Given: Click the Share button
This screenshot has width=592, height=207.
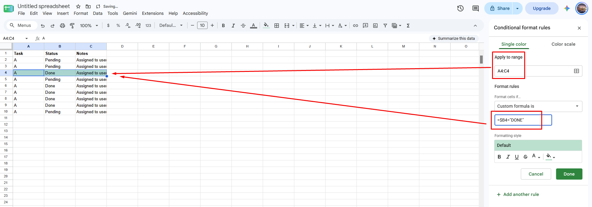Looking at the screenshot, I should pyautogui.click(x=499, y=8).
